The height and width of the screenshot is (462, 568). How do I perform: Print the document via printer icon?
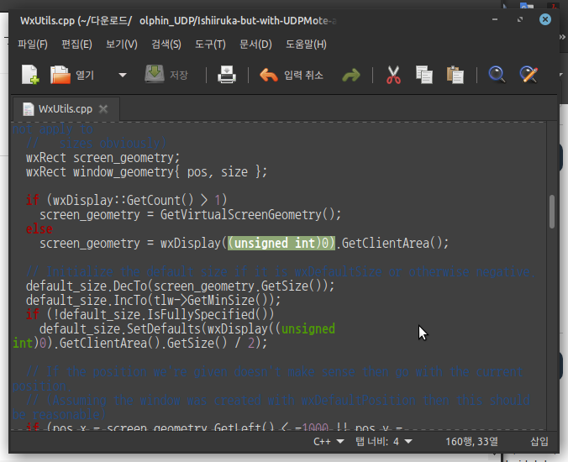pos(227,75)
